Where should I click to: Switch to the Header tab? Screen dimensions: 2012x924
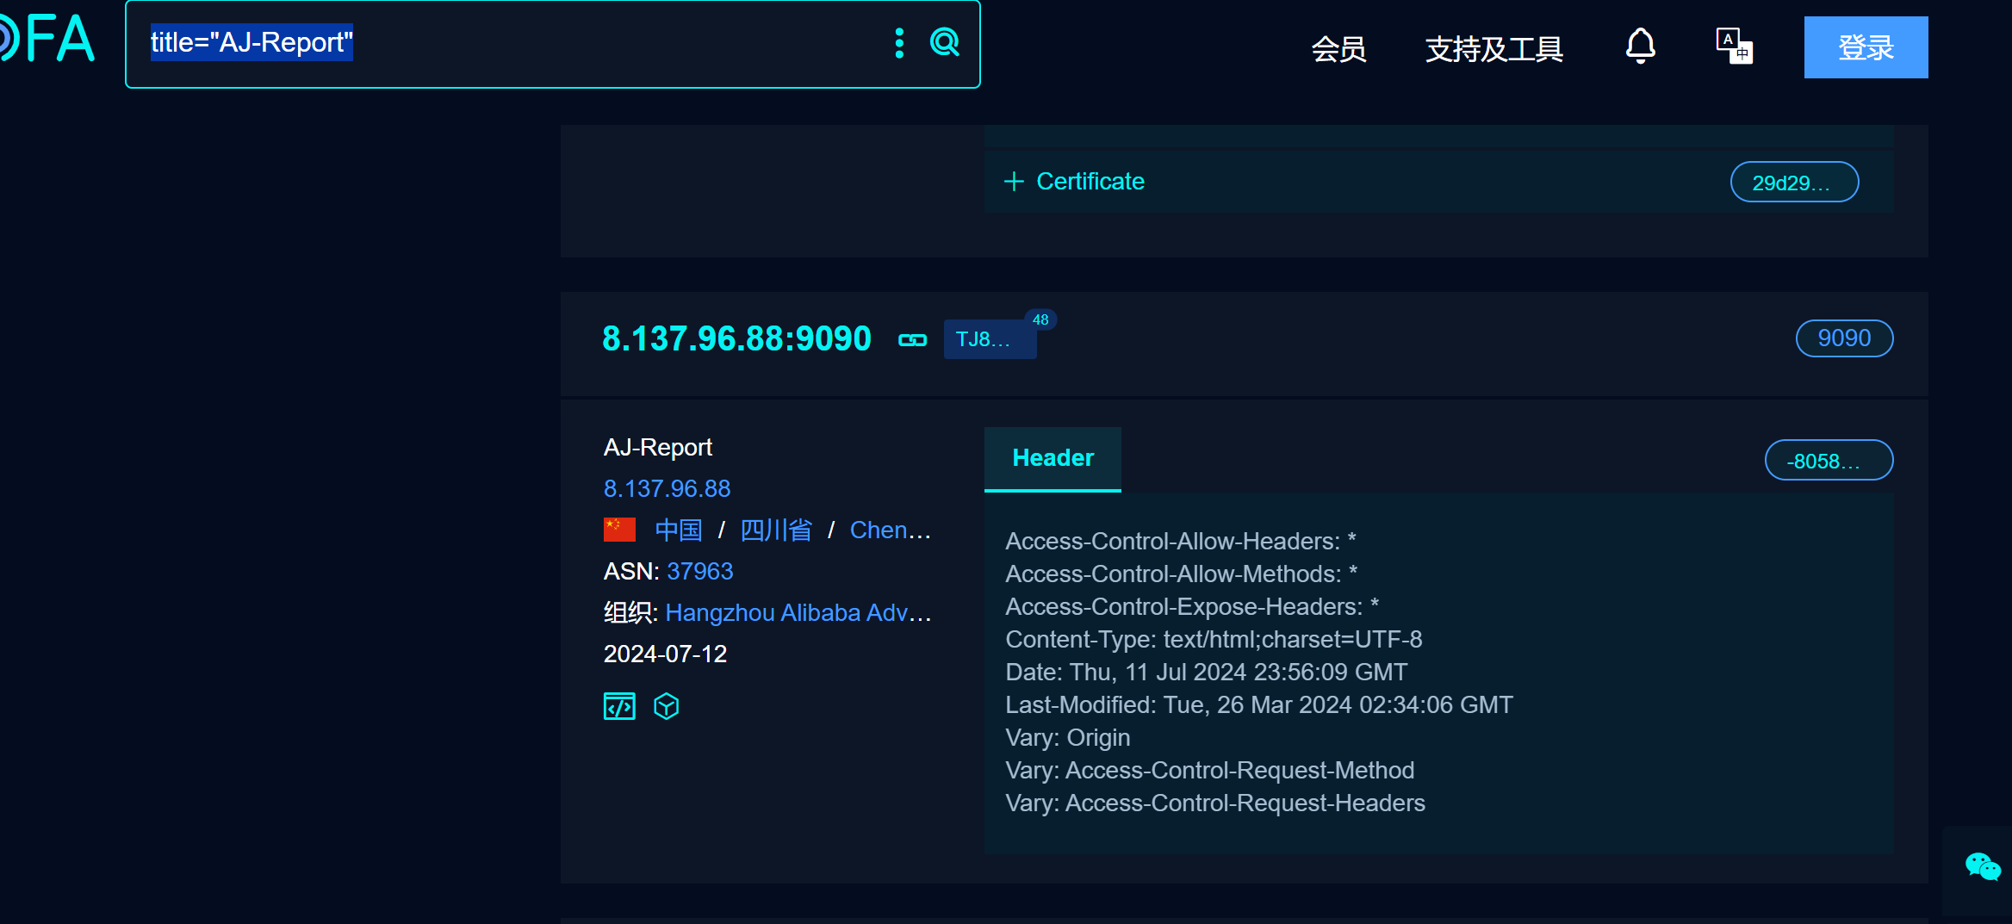1053,458
